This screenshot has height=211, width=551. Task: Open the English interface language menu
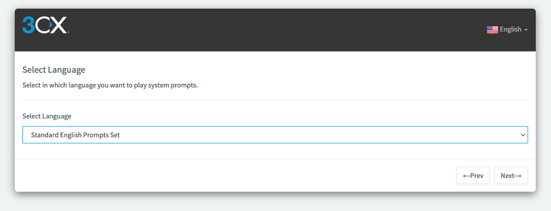click(x=507, y=29)
